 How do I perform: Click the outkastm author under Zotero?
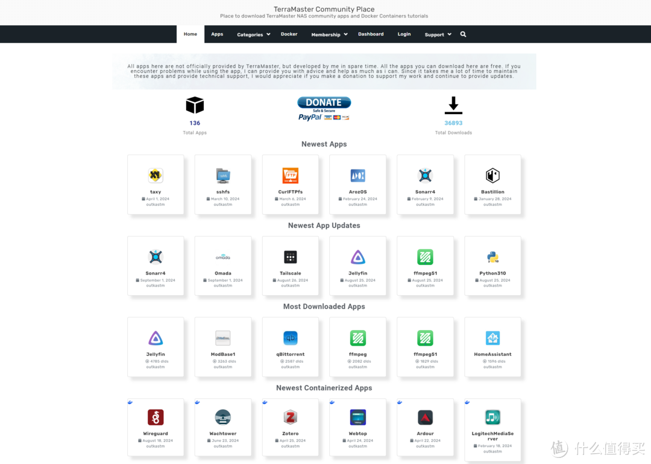pyautogui.click(x=290, y=446)
